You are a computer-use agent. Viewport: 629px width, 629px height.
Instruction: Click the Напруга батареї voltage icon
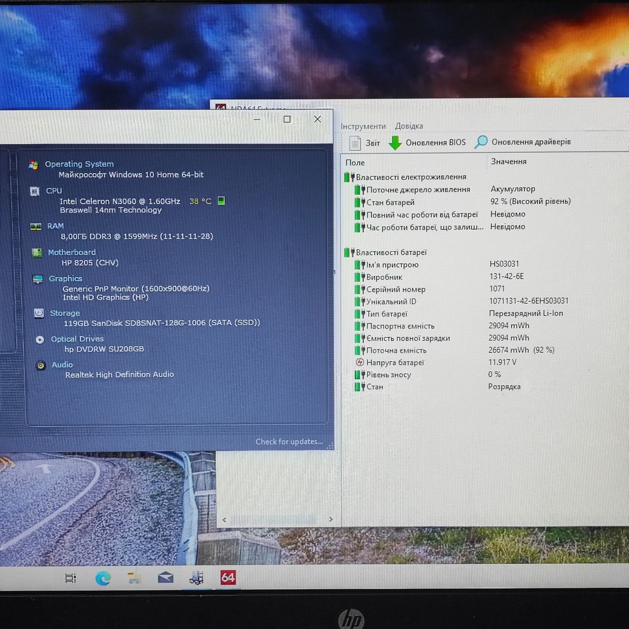(359, 363)
